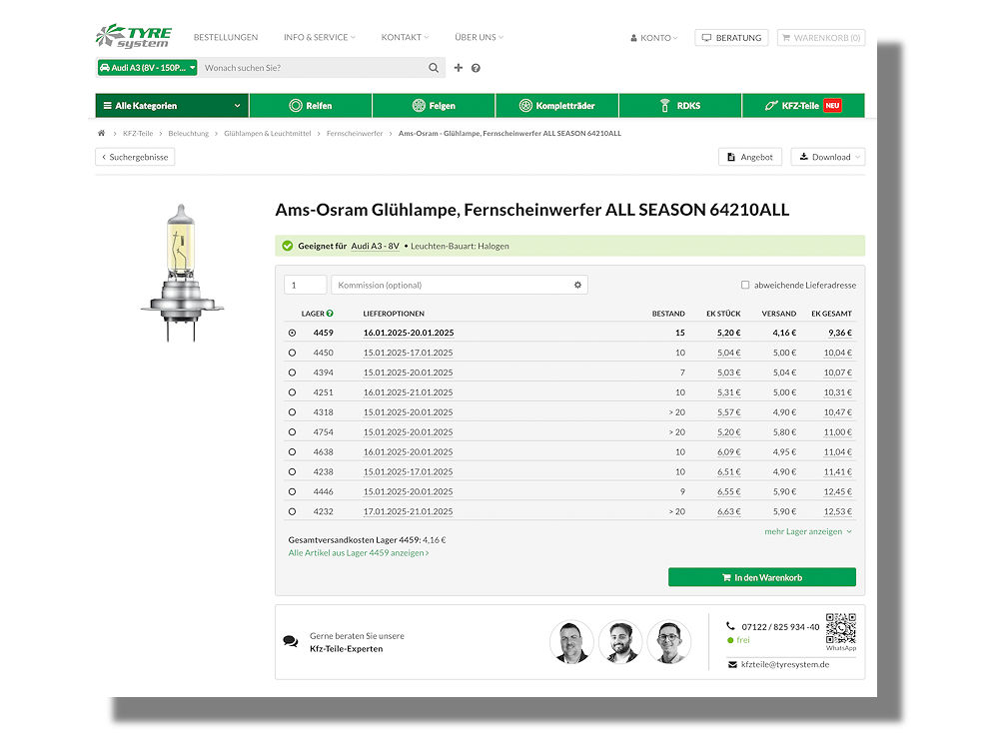Switch to the Reifen category tab
Image resolution: width=999 pixels, height=749 pixels.
311,106
